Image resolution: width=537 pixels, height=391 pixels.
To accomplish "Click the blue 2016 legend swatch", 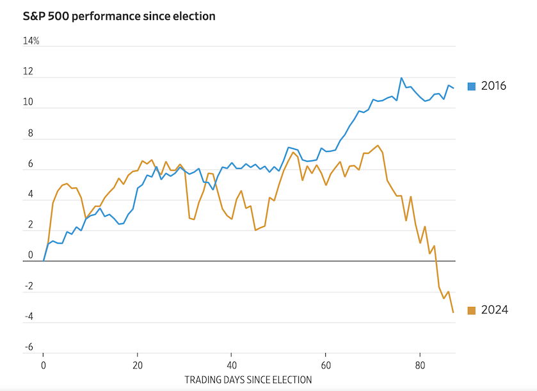I will (472, 86).
